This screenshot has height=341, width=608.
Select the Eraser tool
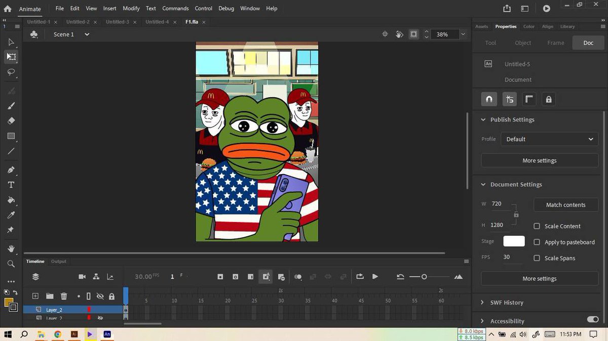tap(11, 121)
